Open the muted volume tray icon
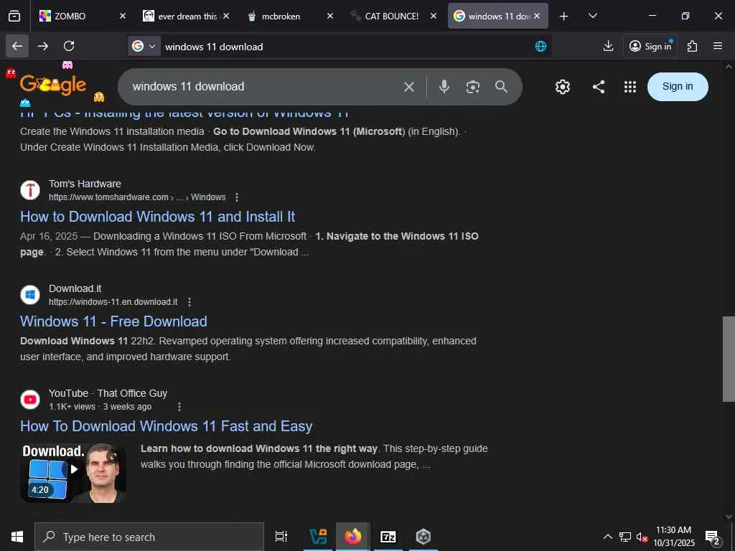735x551 pixels. point(642,537)
